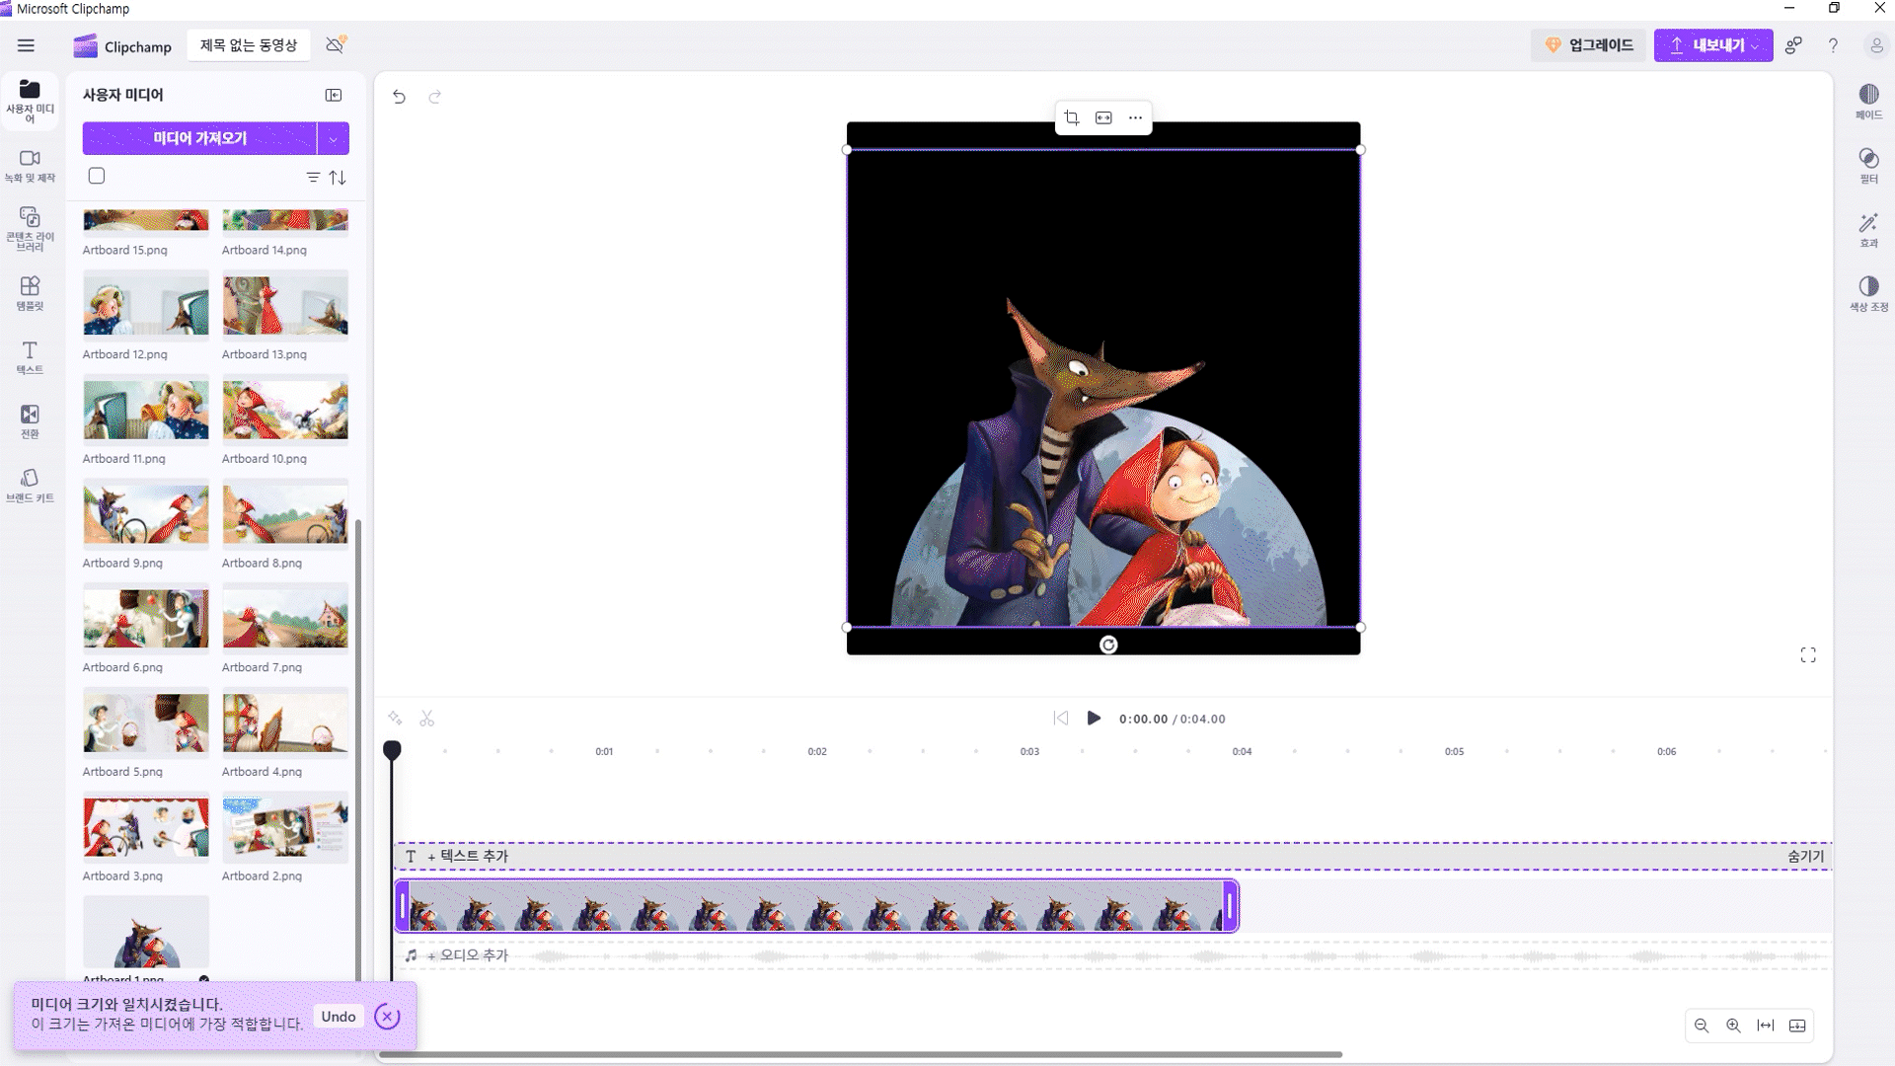Edit the video title field 제목 없는 동영상

[x=249, y=45]
